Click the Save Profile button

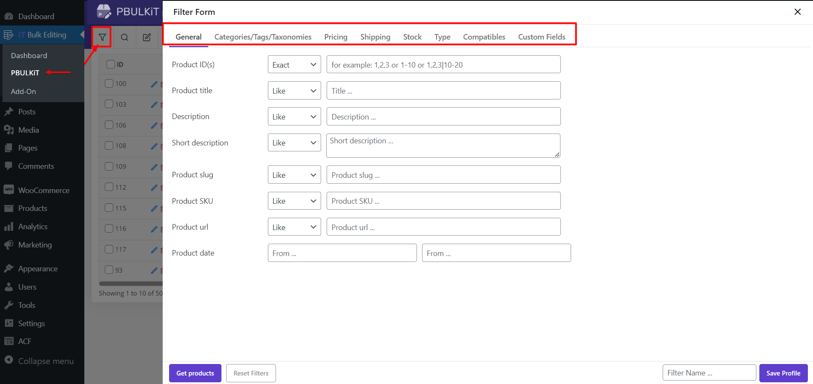783,373
